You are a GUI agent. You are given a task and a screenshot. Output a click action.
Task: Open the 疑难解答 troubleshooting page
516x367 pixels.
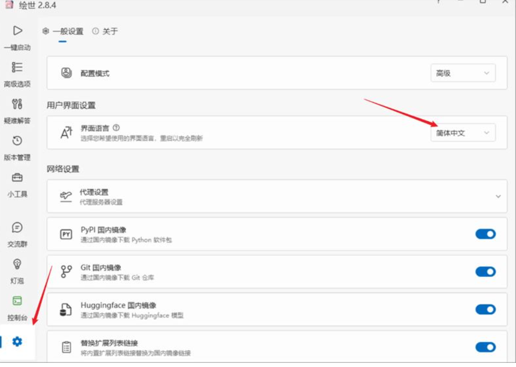(17, 110)
